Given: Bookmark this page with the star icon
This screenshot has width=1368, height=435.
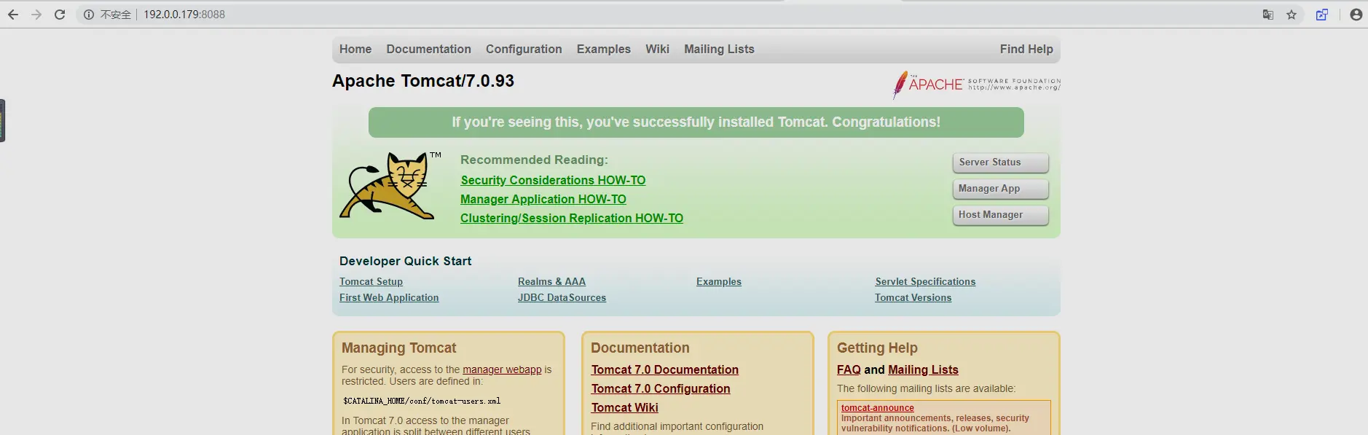Looking at the screenshot, I should point(1292,15).
